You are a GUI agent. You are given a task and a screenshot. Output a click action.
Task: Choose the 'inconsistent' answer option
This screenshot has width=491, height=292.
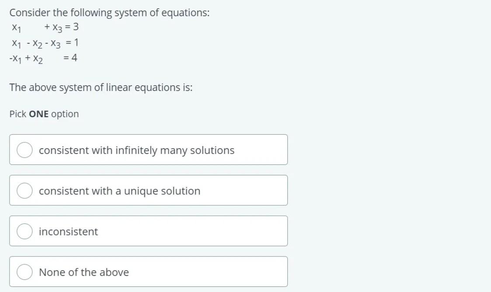68,231
